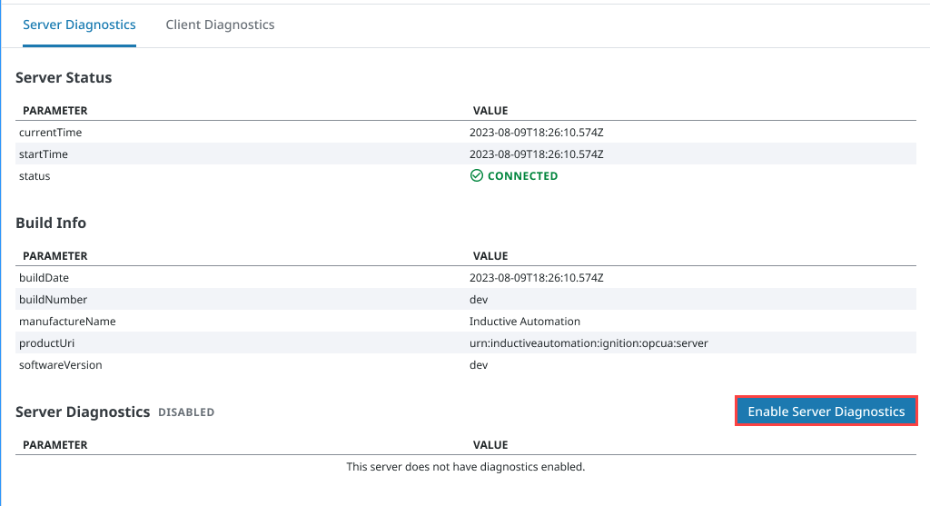Click the buildNumber parameter name

click(x=53, y=300)
